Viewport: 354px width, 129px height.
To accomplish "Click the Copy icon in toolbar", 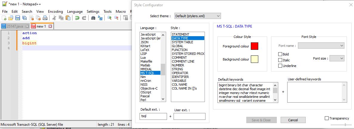I will [x=61, y=18].
